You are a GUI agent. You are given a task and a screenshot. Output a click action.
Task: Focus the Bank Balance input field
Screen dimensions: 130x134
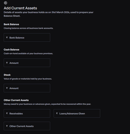point(27,38)
